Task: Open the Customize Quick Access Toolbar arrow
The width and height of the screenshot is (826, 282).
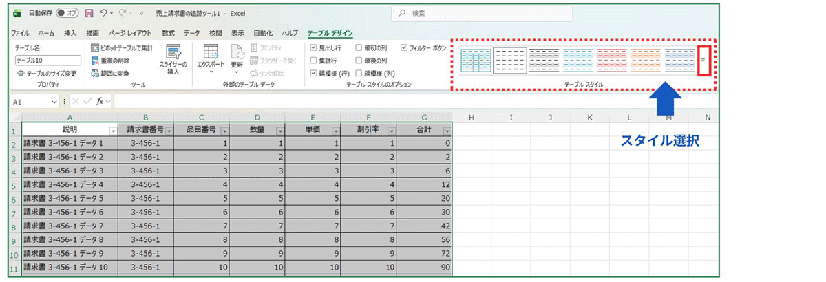Action: click(x=142, y=12)
